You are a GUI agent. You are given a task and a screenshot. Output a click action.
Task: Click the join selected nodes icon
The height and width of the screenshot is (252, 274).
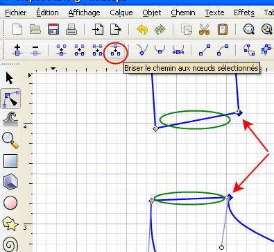click(61, 50)
